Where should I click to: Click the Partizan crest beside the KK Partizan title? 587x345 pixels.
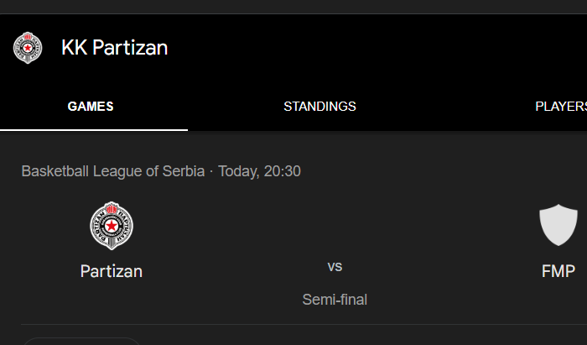coord(28,48)
